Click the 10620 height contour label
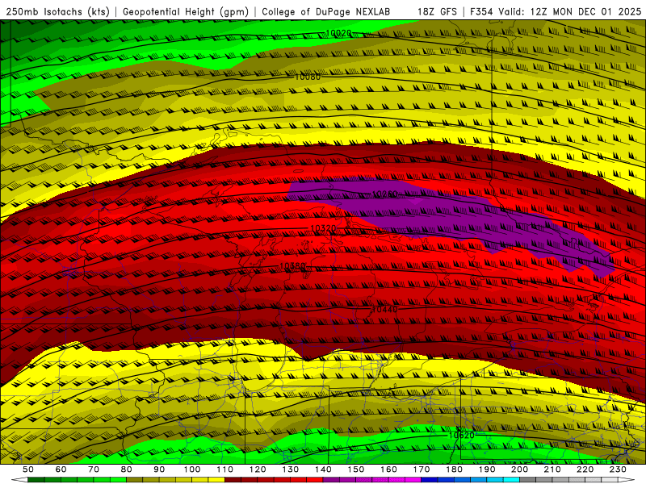 (461, 435)
